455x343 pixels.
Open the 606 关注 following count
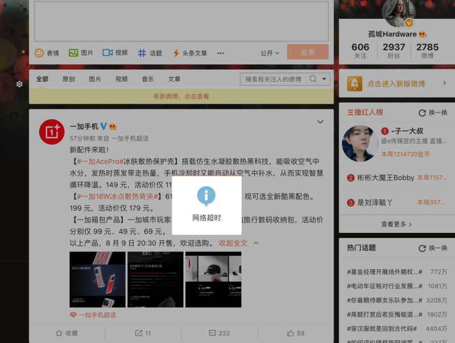[361, 51]
